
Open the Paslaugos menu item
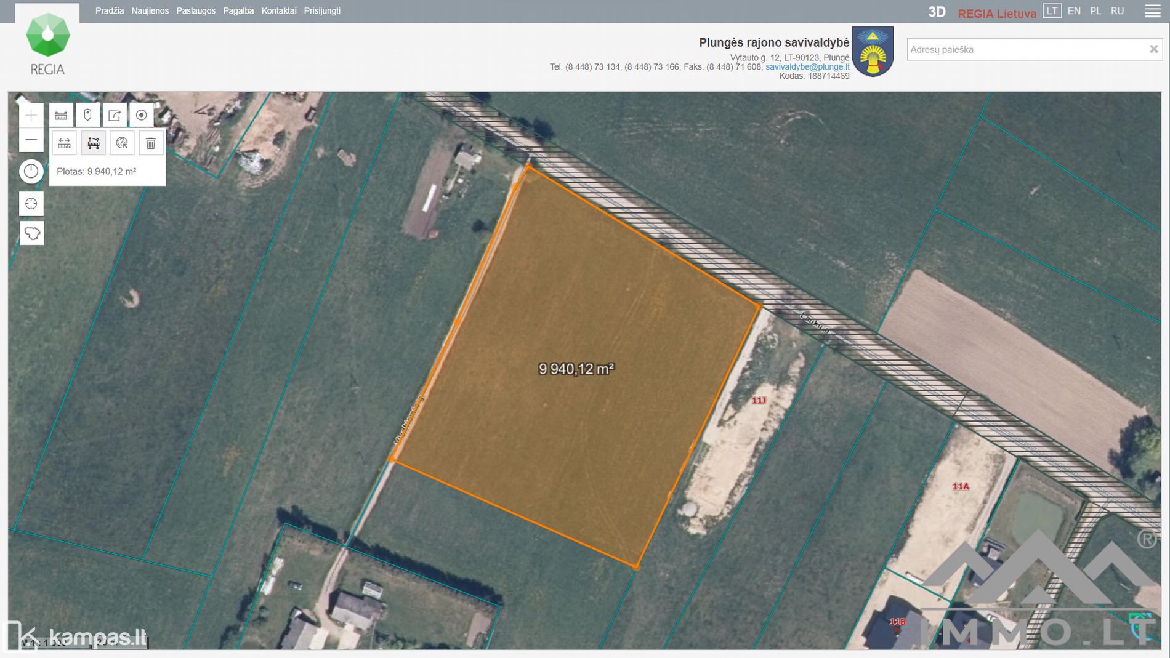(x=196, y=11)
